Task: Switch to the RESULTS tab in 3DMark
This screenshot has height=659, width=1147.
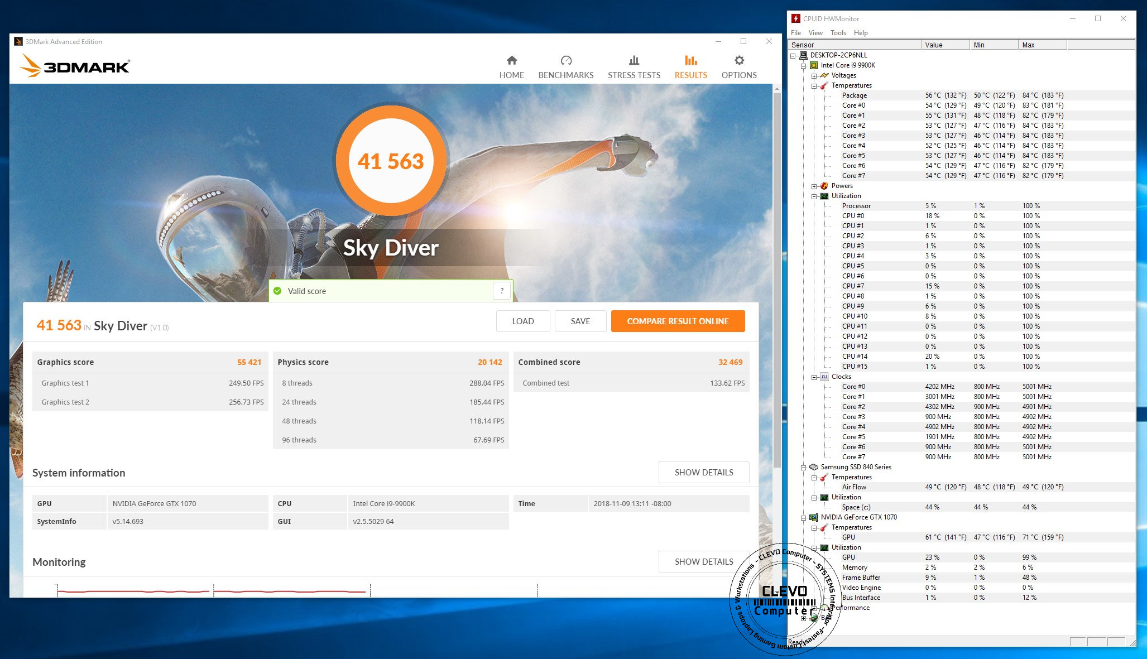Action: pyautogui.click(x=690, y=67)
